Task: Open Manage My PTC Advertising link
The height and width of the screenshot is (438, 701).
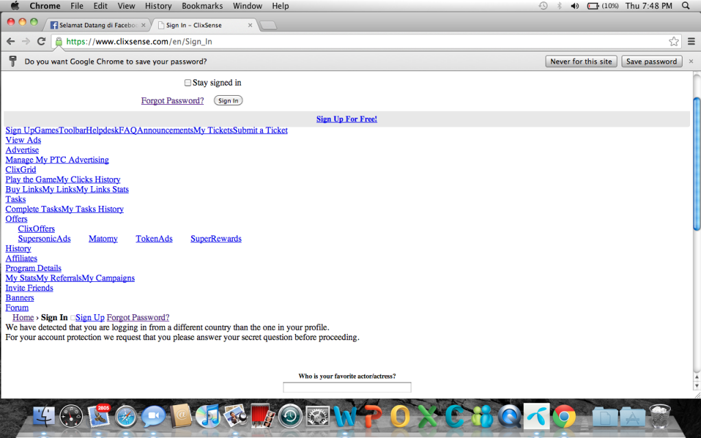Action: [58, 159]
